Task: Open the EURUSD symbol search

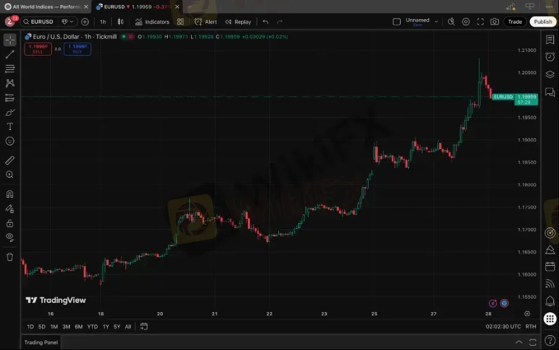Action: [38, 22]
